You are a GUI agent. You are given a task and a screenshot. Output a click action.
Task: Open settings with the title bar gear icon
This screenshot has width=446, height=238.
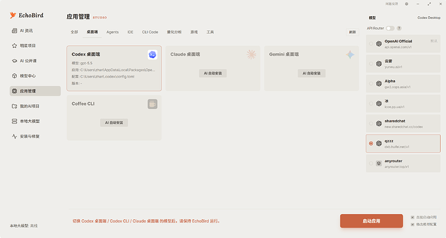407,4
